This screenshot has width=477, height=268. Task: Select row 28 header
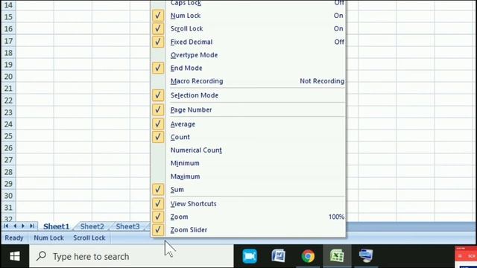click(x=8, y=172)
